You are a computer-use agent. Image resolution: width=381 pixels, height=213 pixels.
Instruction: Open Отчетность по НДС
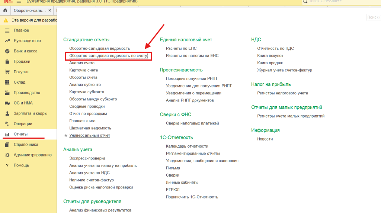(276, 48)
